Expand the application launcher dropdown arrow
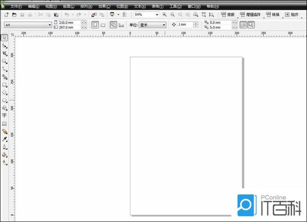The height and width of the screenshot is (222, 307). coord(118,14)
